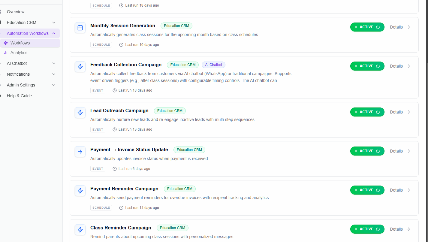Click the power icon inside Payment Reminder Campaign's ACTIVE button
Screen dimensions: 428x242
point(378,190)
